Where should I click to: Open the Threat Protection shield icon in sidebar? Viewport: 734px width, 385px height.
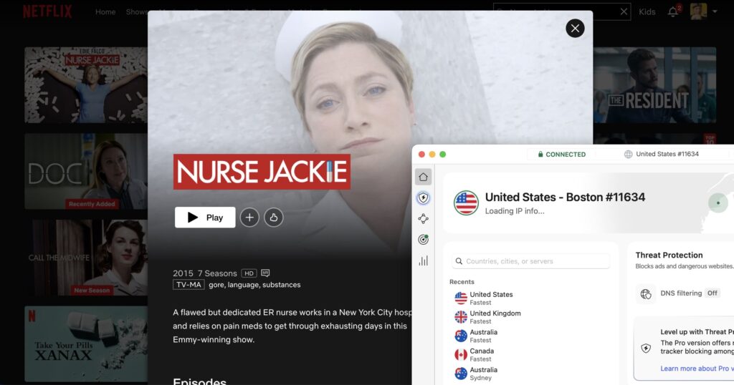pos(423,198)
